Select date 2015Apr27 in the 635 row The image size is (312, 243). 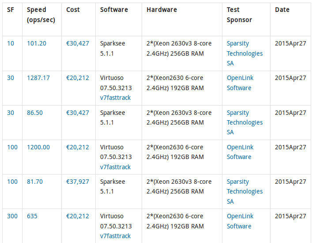click(290, 216)
